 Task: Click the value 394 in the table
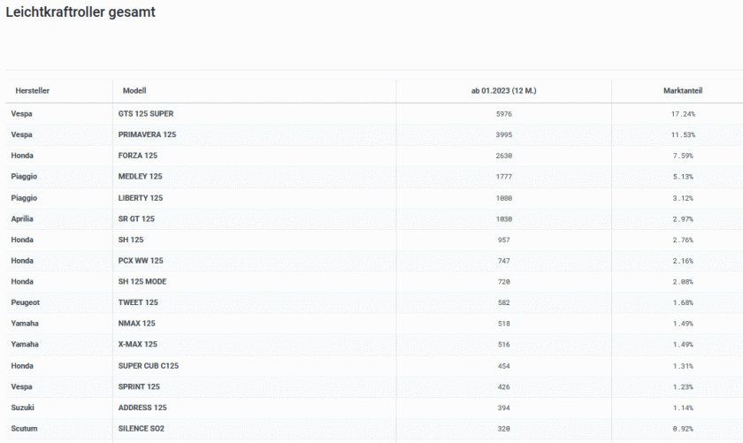[x=503, y=408]
